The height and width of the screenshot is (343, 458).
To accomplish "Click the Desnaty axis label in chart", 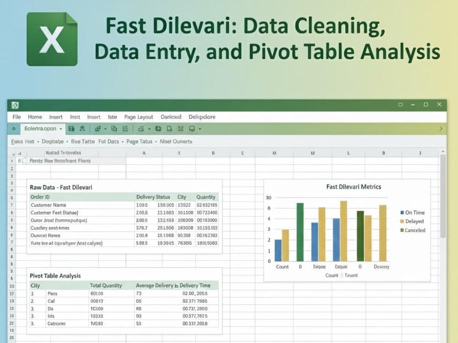I will pos(382,267).
